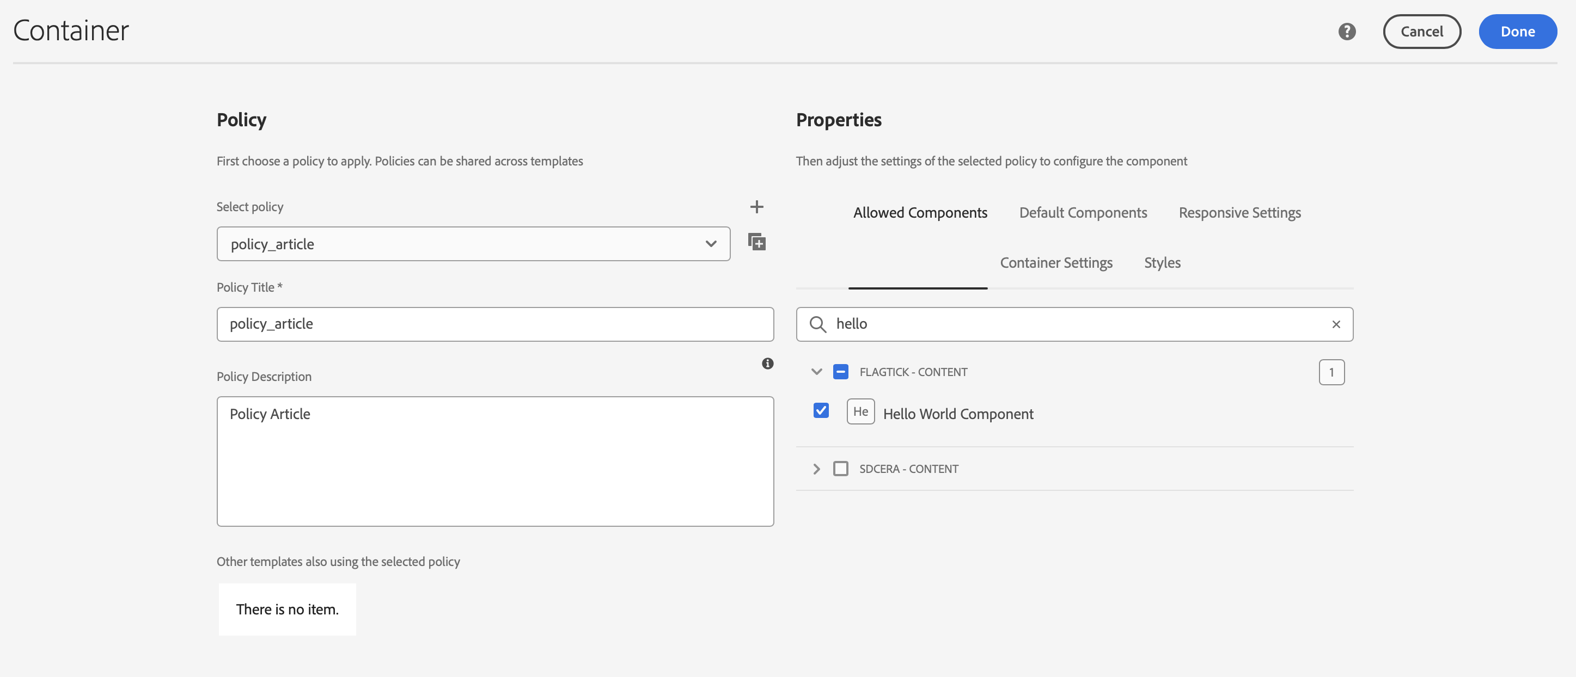Image resolution: width=1576 pixels, height=677 pixels.
Task: Switch to Default Components tab
Action: click(1082, 213)
